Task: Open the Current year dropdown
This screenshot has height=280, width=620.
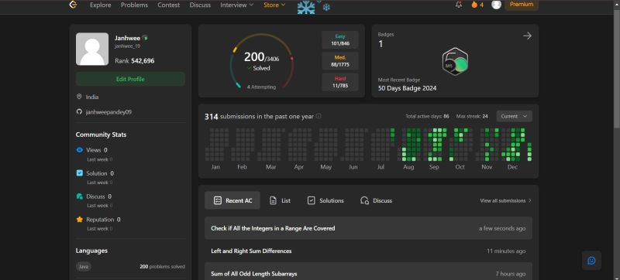Action: coord(514,116)
